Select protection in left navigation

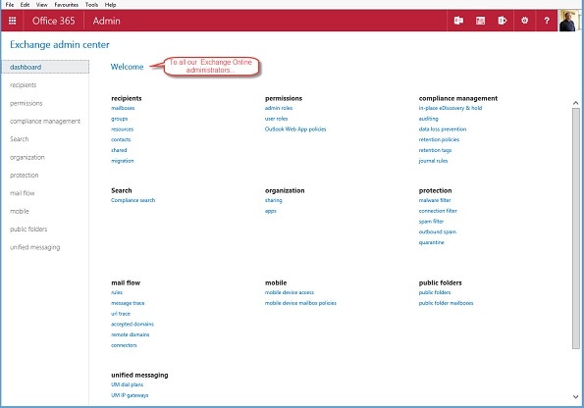pos(25,175)
